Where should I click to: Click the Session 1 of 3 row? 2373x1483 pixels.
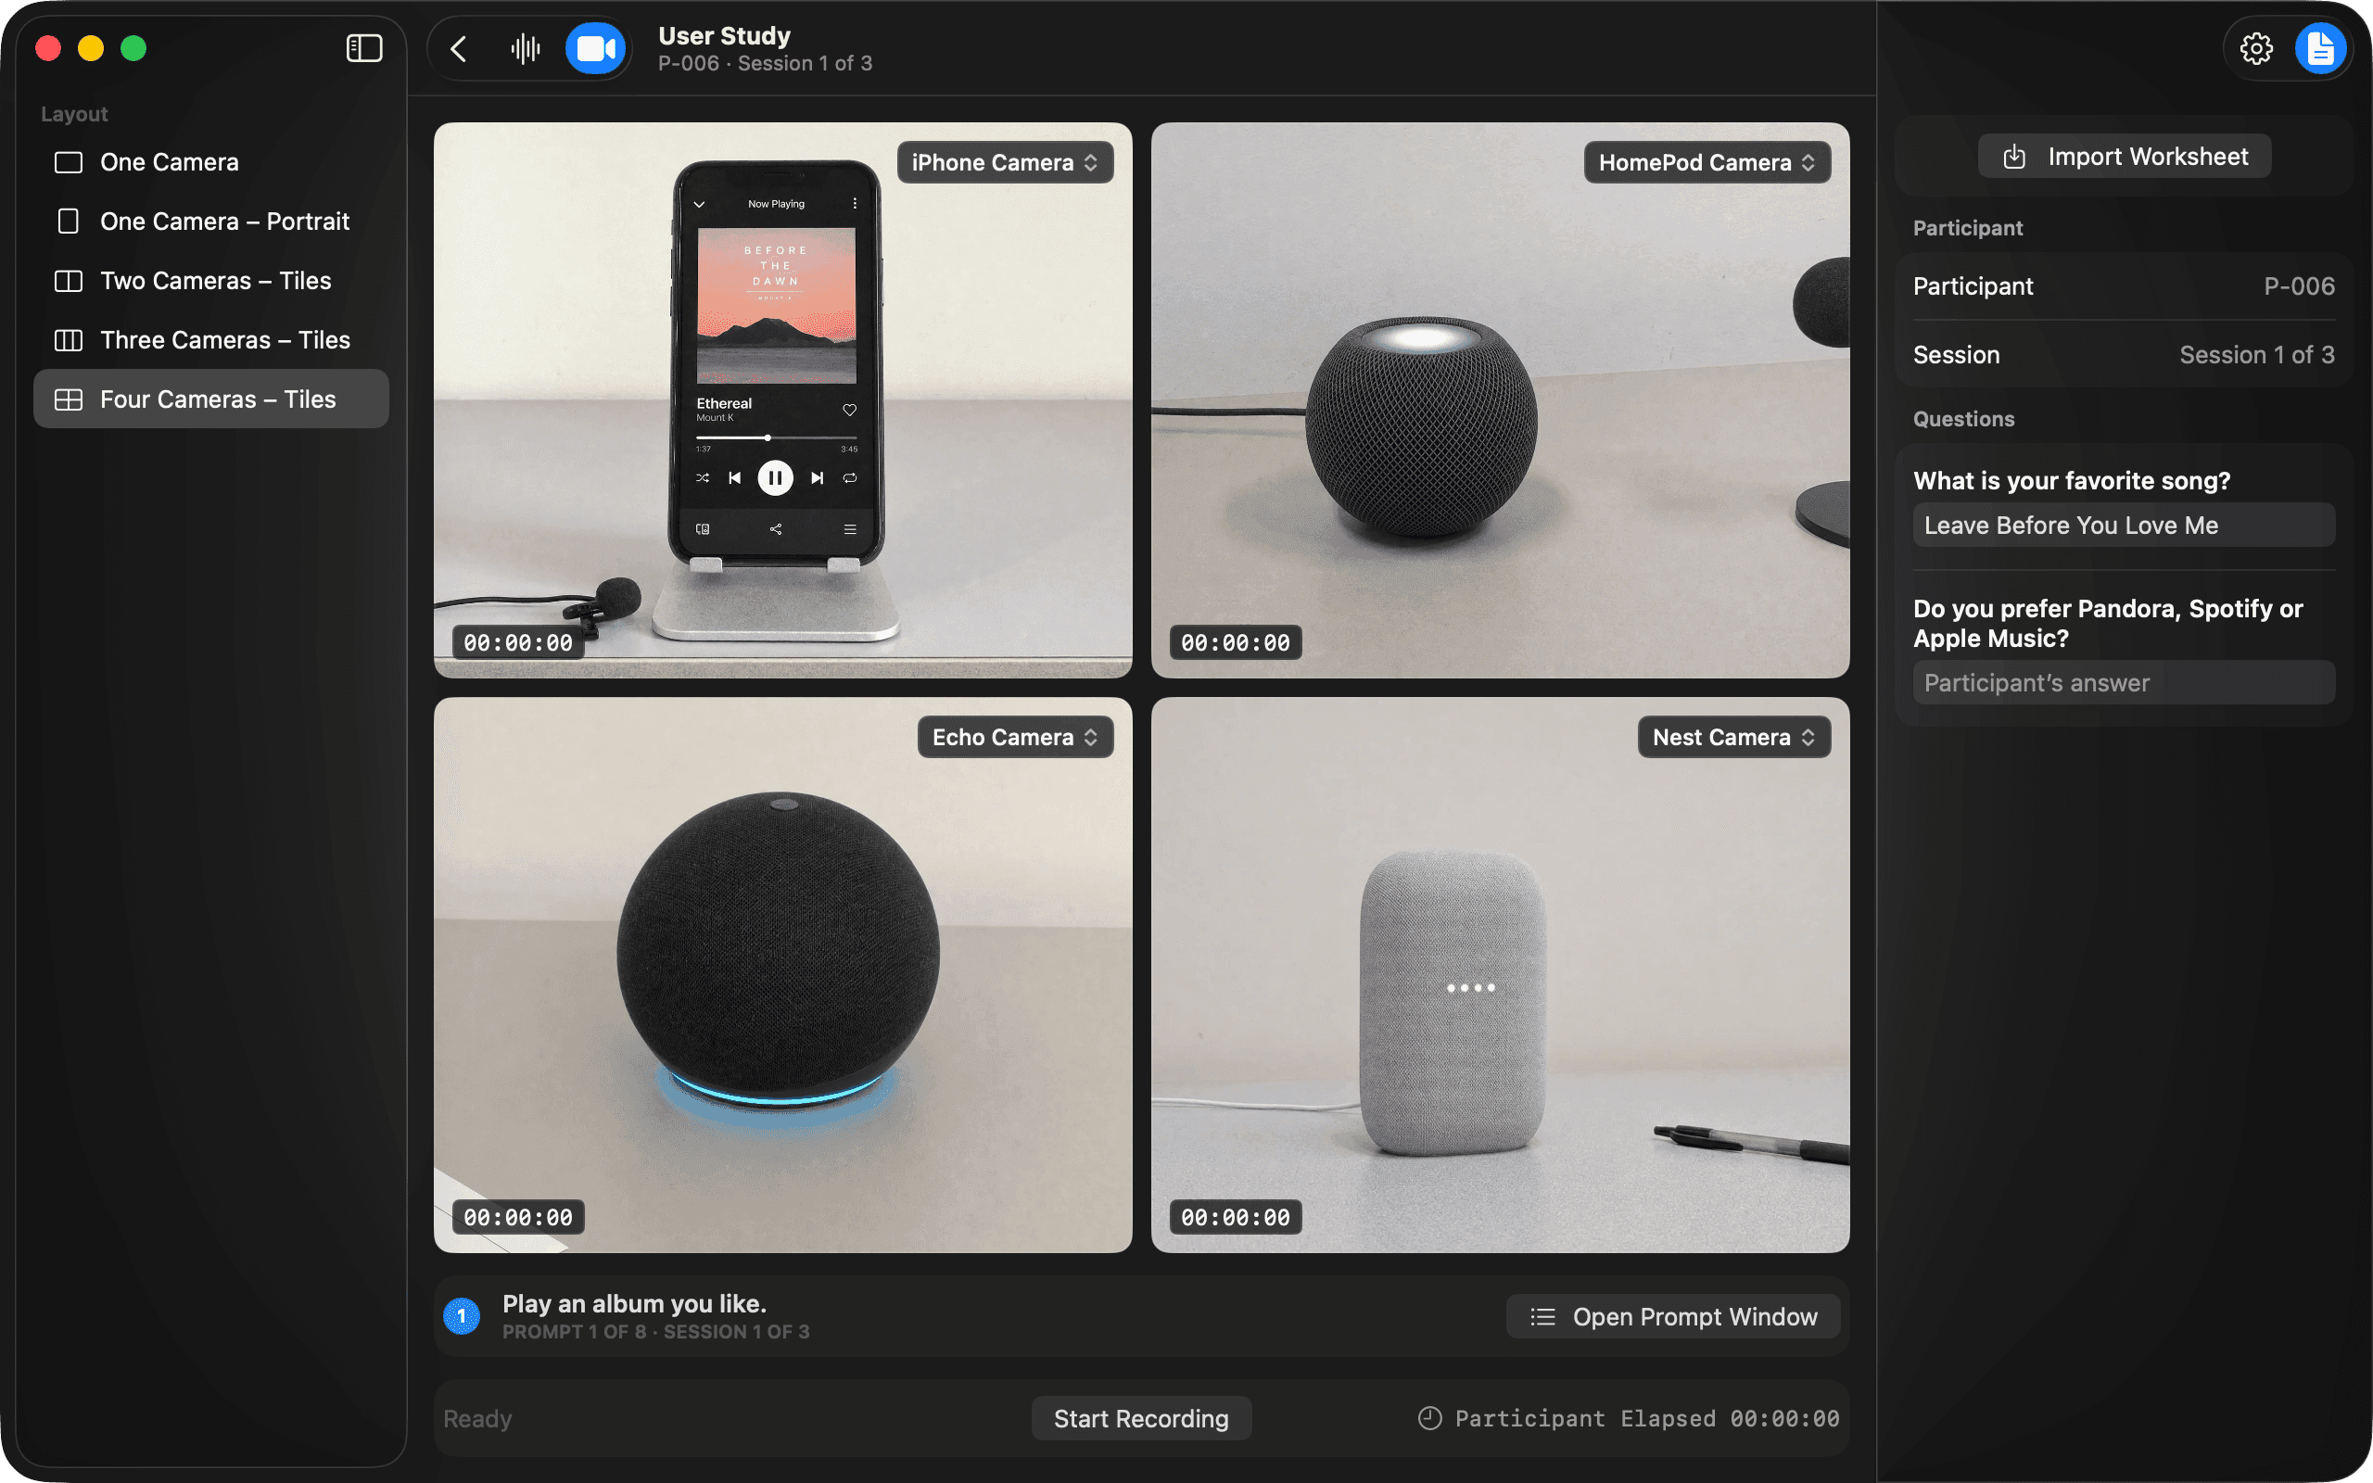2124,355
